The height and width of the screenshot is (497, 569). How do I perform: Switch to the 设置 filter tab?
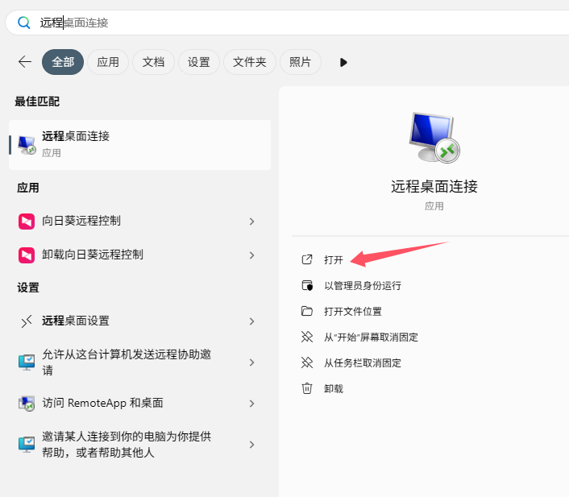(x=198, y=62)
